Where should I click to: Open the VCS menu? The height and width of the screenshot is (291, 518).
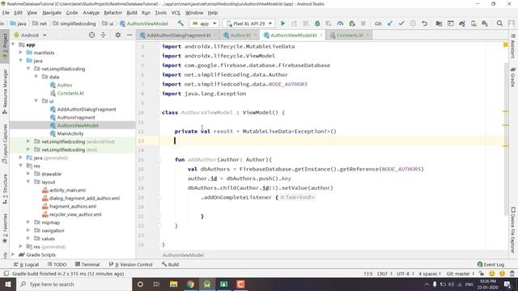click(176, 13)
